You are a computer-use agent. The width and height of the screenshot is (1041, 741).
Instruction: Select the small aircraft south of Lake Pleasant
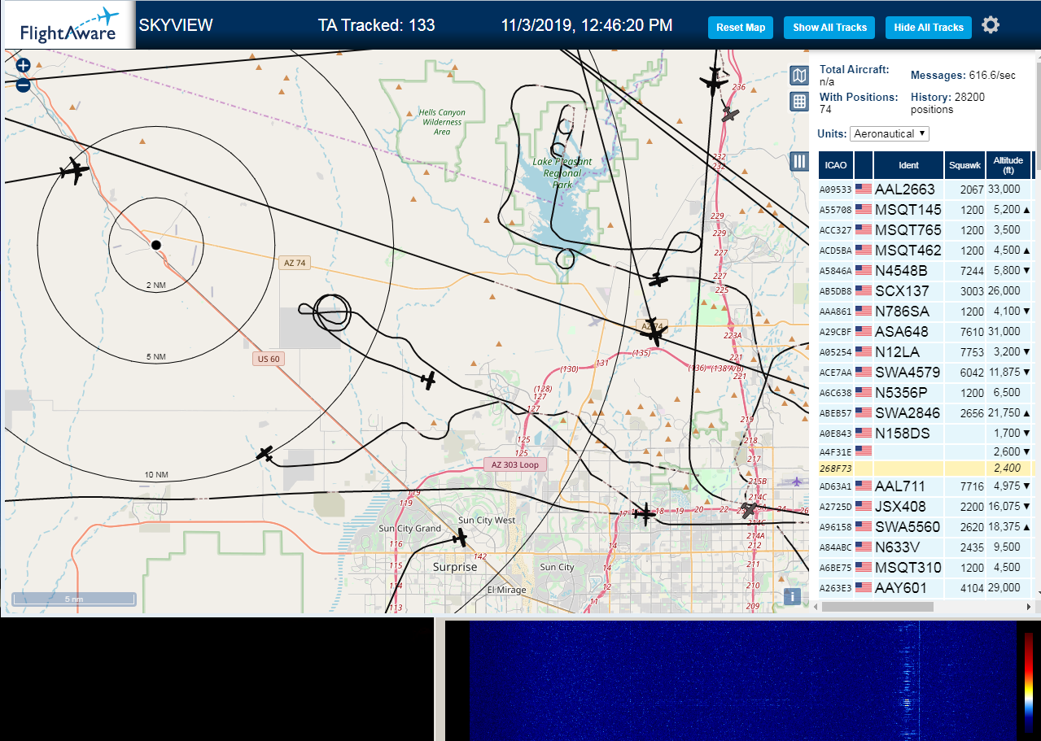(x=658, y=280)
